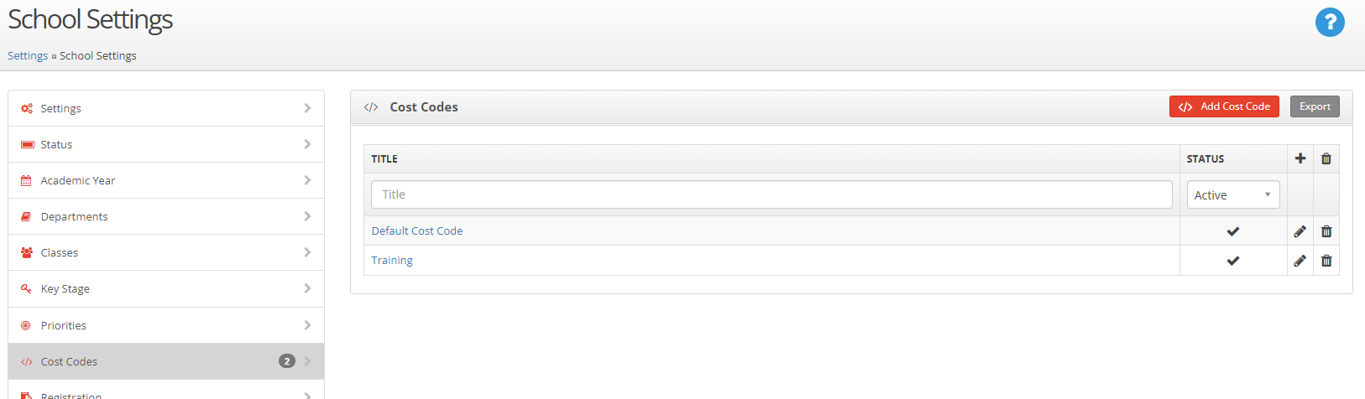The image size is (1365, 399).
Task: Expand the Academic Year chevron
Action: (307, 180)
